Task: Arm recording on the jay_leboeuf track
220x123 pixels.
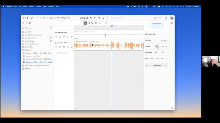Action: click(60, 37)
